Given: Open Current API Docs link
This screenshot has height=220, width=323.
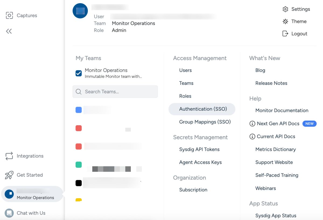Looking at the screenshot, I should tap(276, 137).
